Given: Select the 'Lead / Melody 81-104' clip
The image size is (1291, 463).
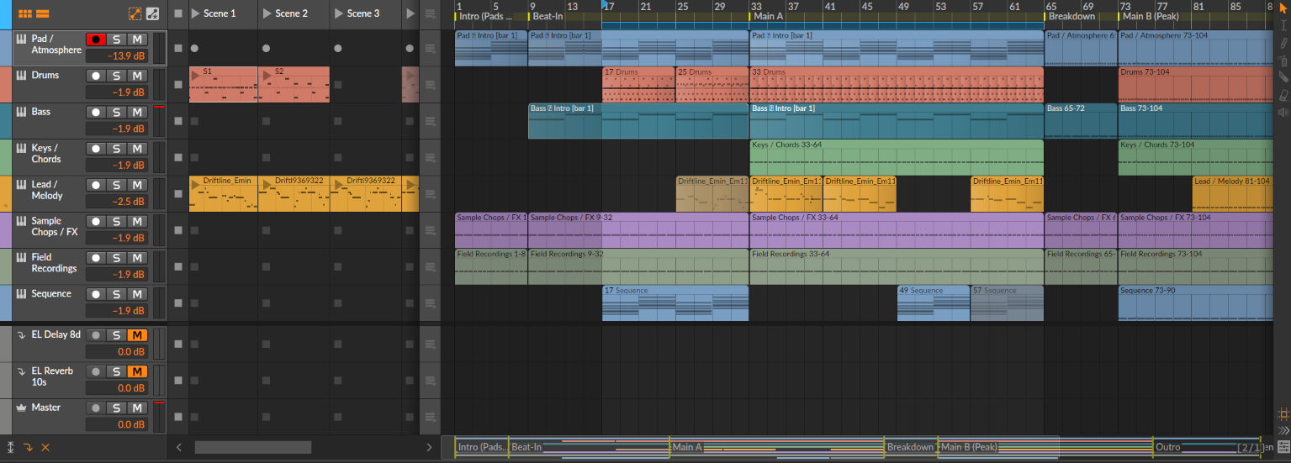Looking at the screenshot, I should [x=1232, y=193].
